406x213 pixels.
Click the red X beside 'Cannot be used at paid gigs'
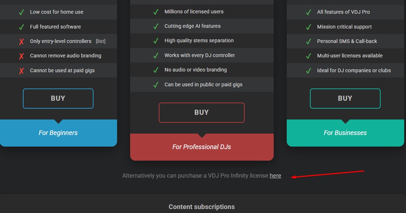tap(21, 71)
